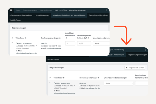The height and width of the screenshot is (104, 156).
Task: Click empty Beschreibung Teilnahmegebühr field in lower window
Action: tap(142, 83)
